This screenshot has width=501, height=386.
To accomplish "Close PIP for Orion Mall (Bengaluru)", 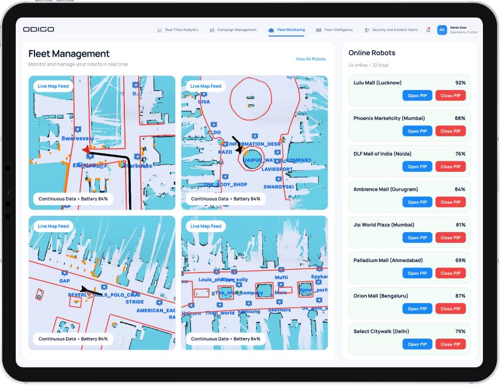I will [452, 309].
